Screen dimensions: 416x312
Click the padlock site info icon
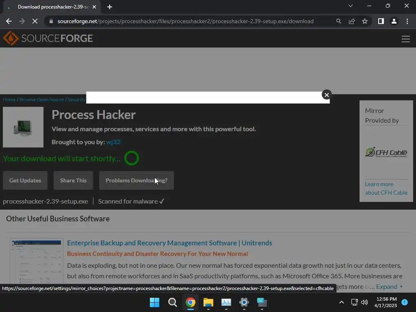(51, 21)
